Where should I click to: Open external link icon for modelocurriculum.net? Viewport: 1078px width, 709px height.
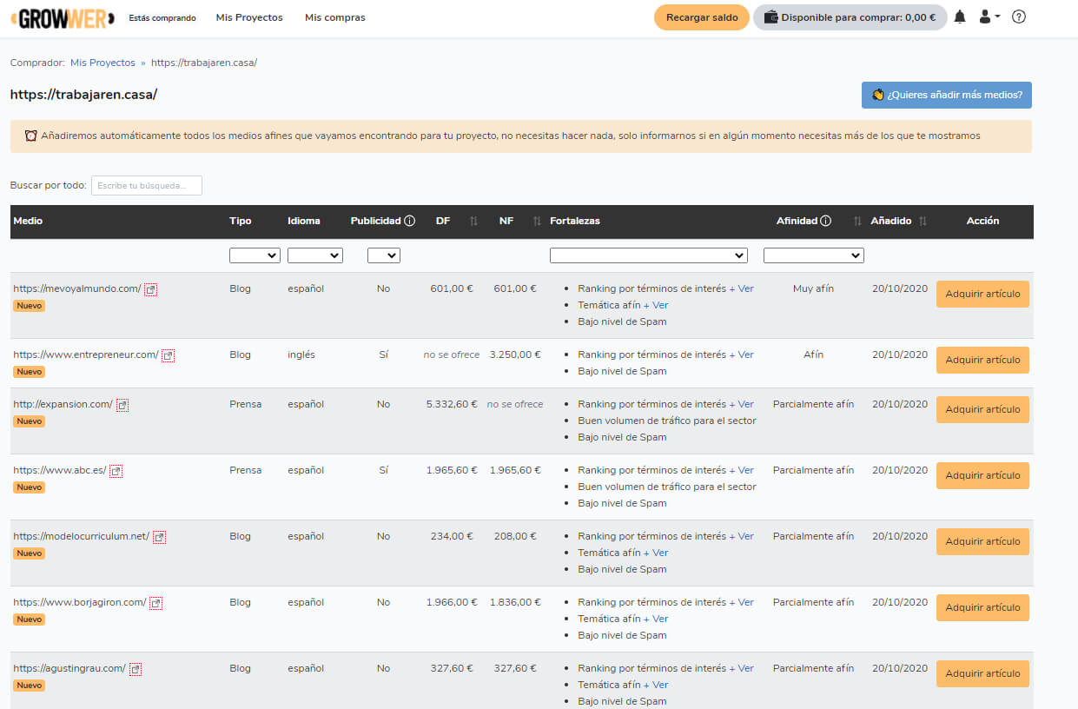click(159, 537)
